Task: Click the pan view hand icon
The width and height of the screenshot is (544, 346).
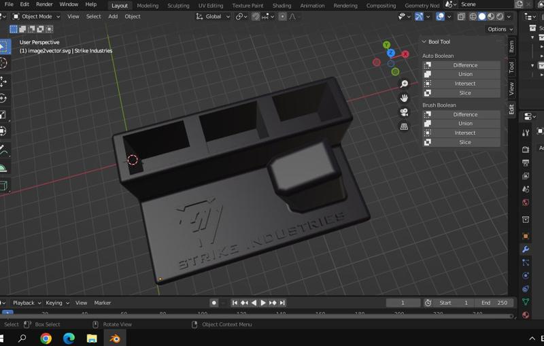Action: pyautogui.click(x=404, y=98)
